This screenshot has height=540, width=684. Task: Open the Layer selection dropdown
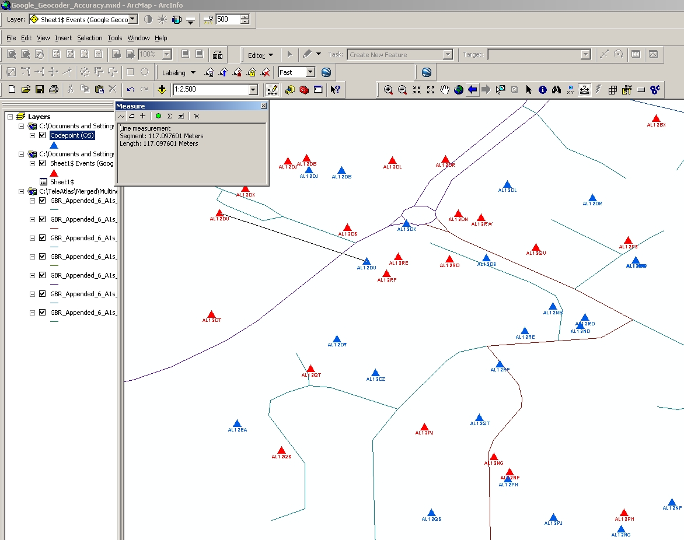[x=132, y=19]
